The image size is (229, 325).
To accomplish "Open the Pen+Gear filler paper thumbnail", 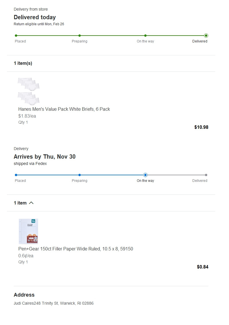I will coord(28,231).
